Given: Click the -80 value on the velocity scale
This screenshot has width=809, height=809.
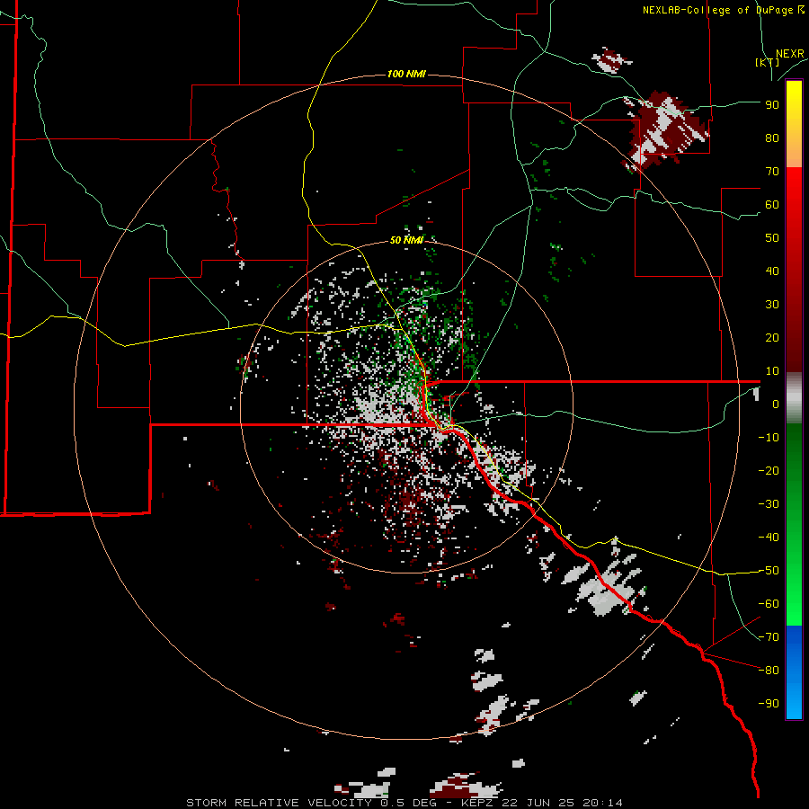Looking at the screenshot, I should pyautogui.click(x=769, y=671).
